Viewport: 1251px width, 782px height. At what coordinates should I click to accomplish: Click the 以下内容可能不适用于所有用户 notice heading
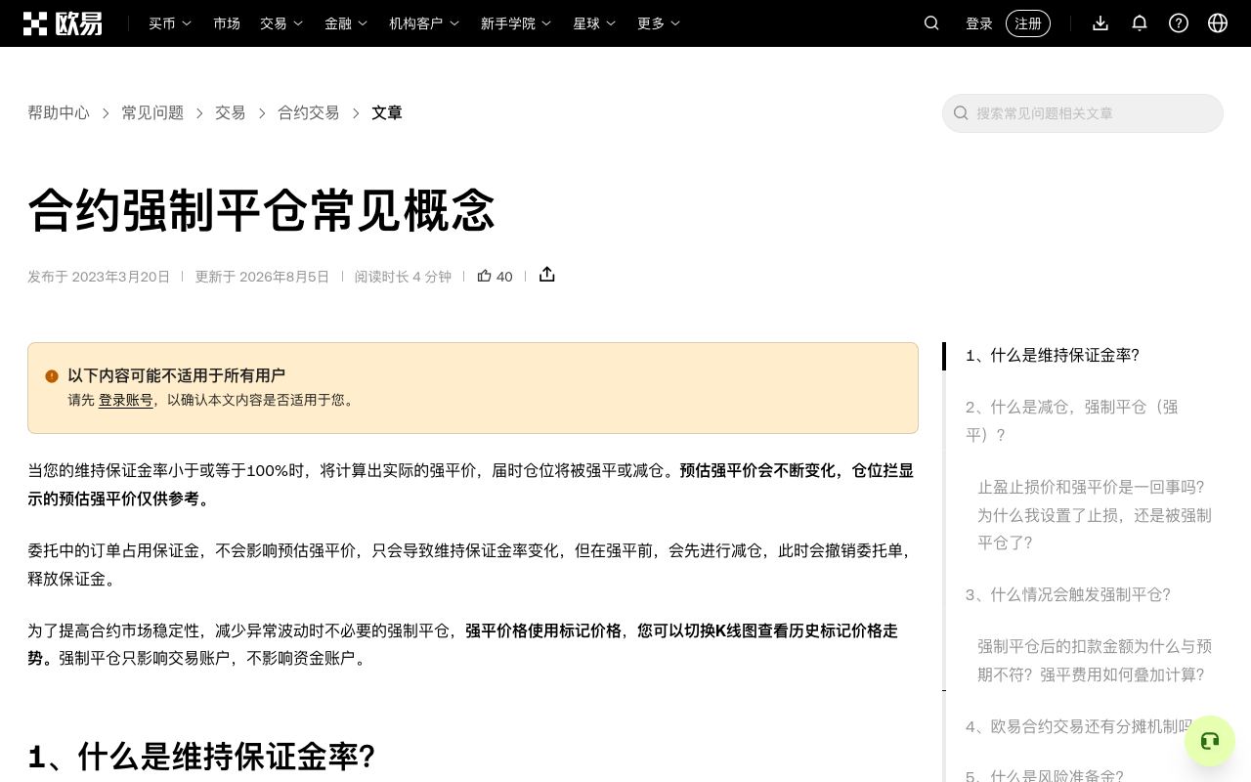pos(176,375)
